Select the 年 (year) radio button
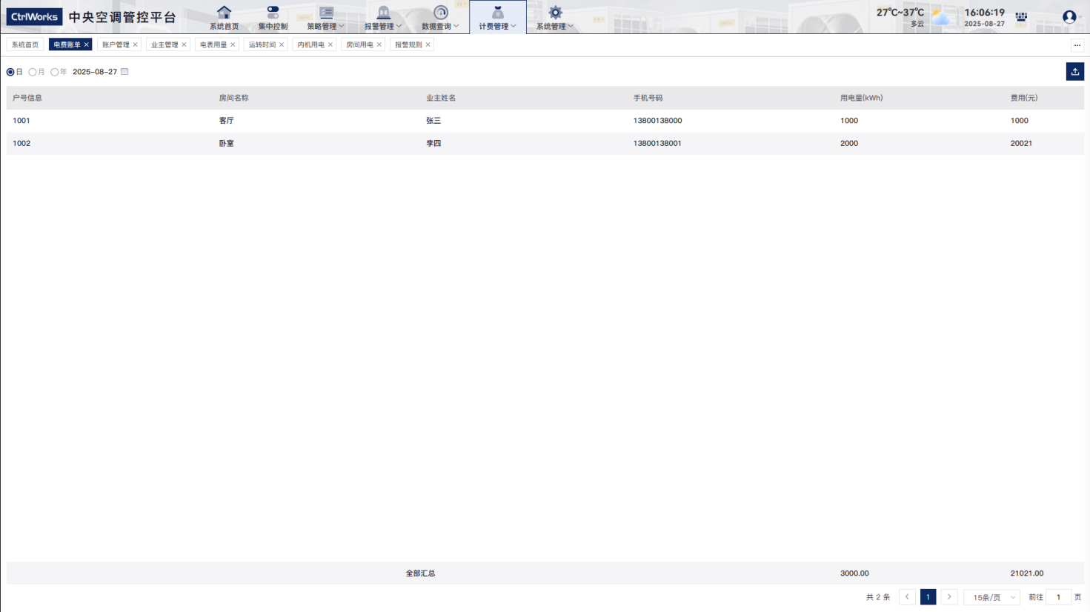The height and width of the screenshot is (612, 1090). click(x=55, y=72)
